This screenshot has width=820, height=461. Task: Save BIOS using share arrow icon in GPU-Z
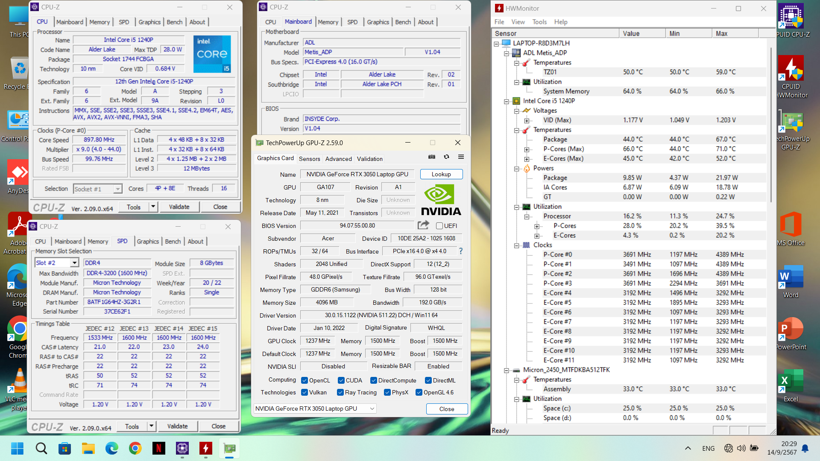click(x=423, y=225)
